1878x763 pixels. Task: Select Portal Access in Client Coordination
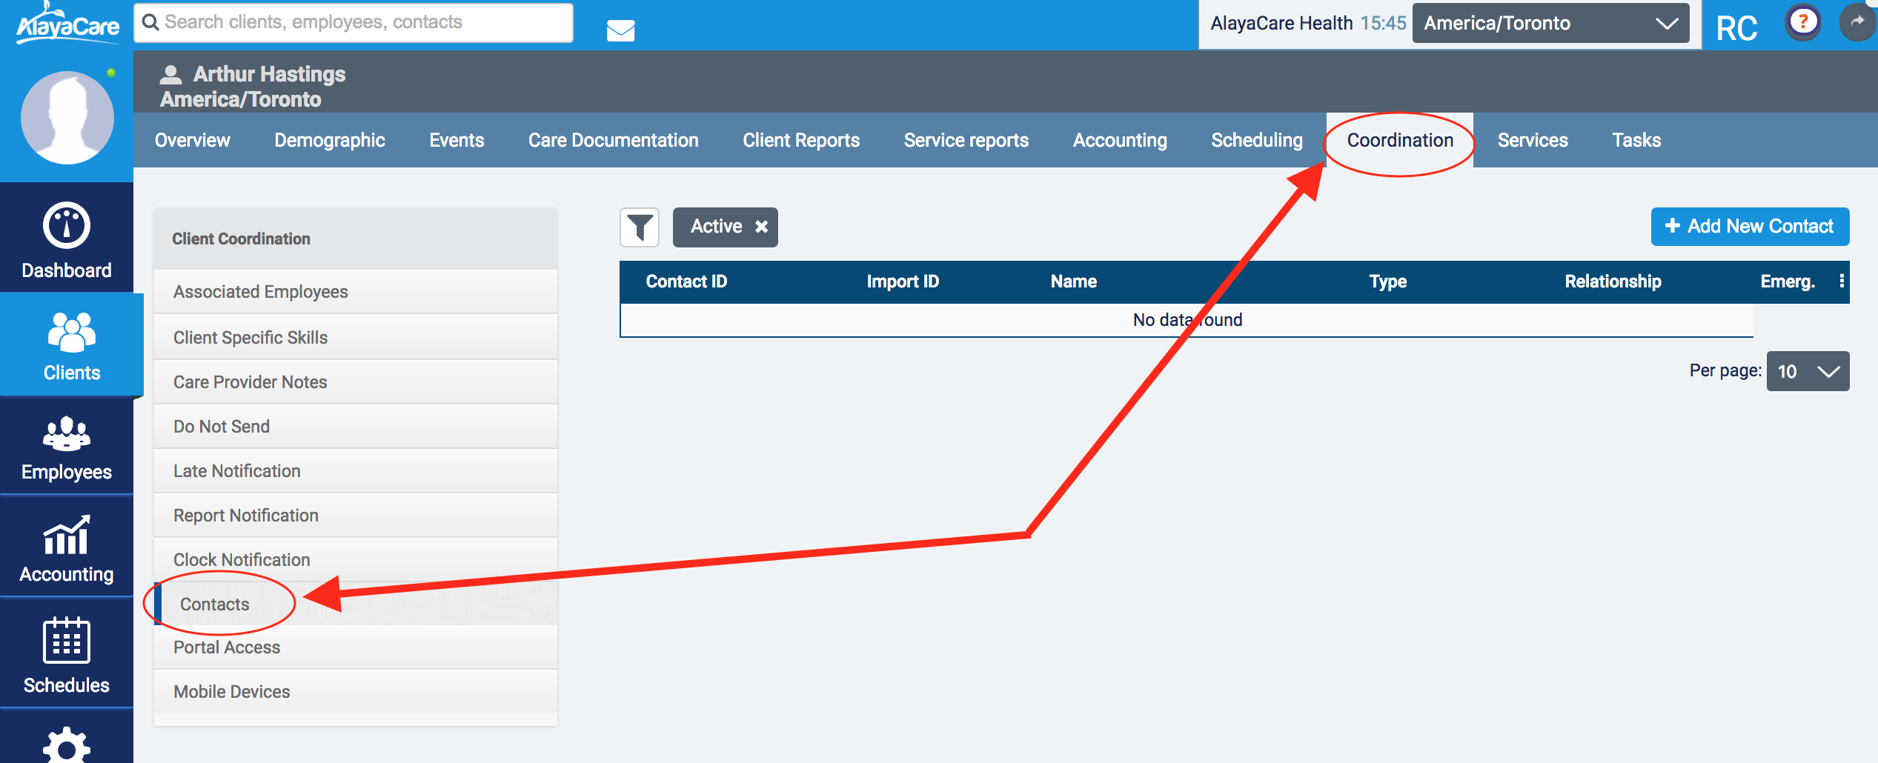tap(227, 647)
